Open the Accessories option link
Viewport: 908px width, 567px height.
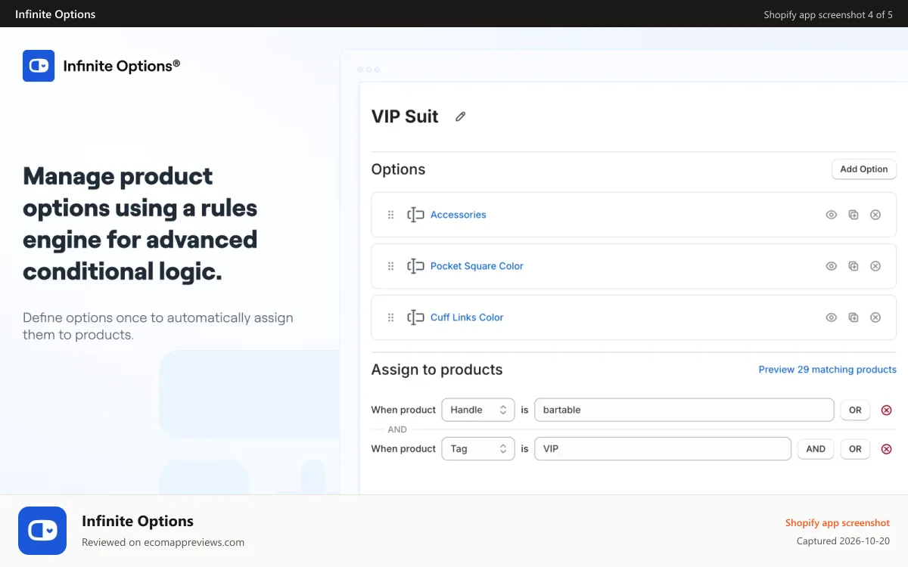click(459, 215)
